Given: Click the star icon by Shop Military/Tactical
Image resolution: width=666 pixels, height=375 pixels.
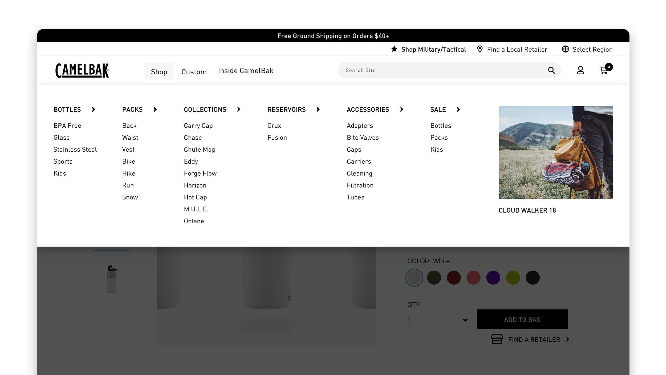Looking at the screenshot, I should [x=394, y=49].
